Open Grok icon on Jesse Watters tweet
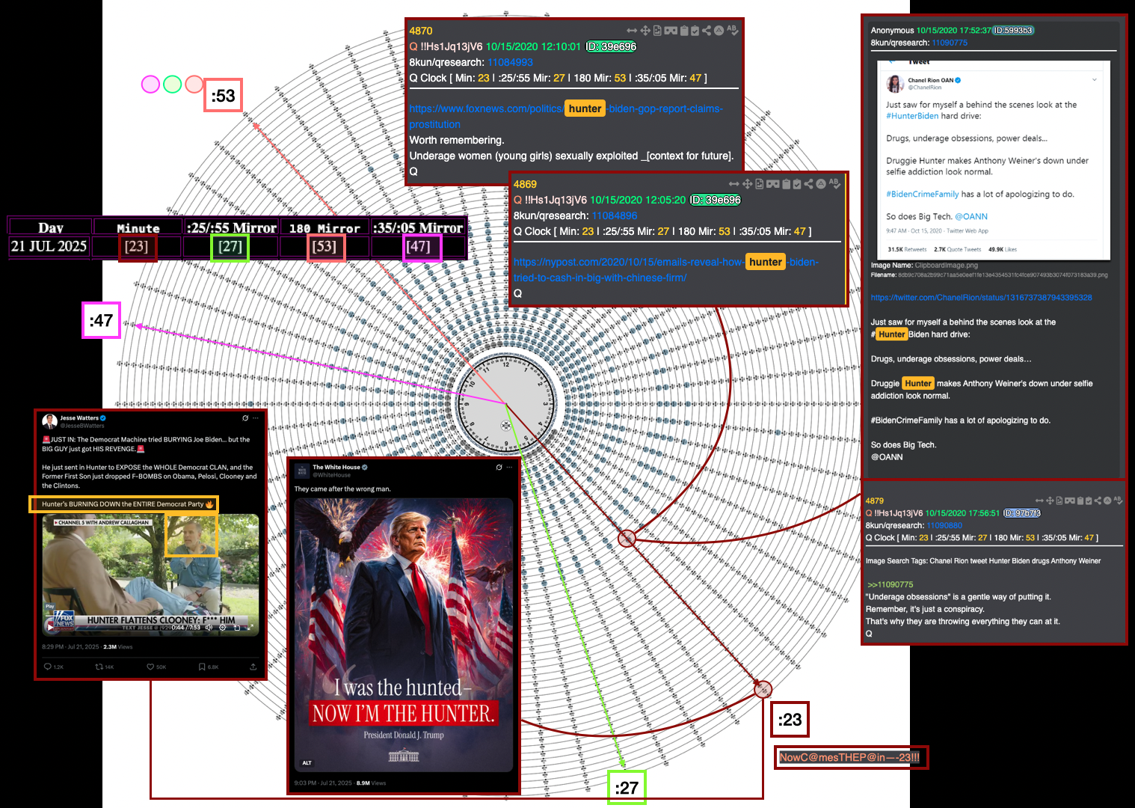1135x808 pixels. point(245,418)
